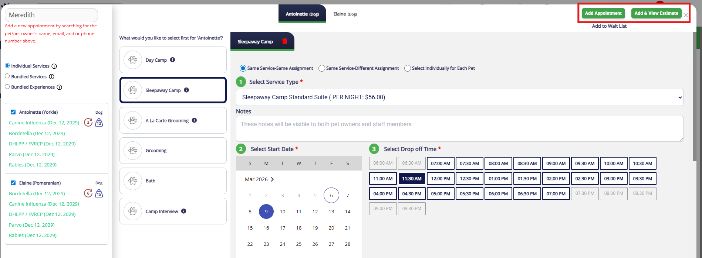The width and height of the screenshot is (702, 258).
Task: Select Same Service-Same Assignment option
Action: pyautogui.click(x=243, y=68)
